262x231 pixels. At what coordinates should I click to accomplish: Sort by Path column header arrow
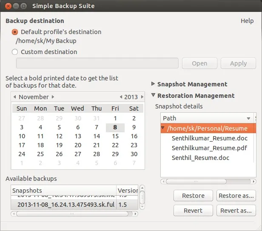tap(248, 118)
